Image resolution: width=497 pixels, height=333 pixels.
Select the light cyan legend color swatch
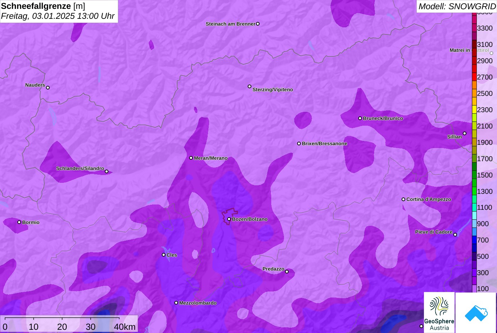(474, 215)
